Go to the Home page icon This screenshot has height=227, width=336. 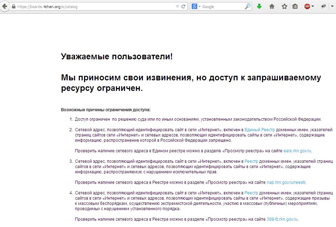272,6
